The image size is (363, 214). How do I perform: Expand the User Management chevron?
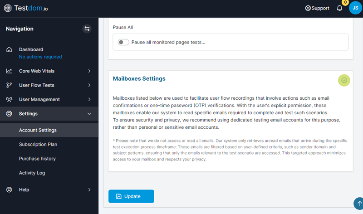point(89,99)
